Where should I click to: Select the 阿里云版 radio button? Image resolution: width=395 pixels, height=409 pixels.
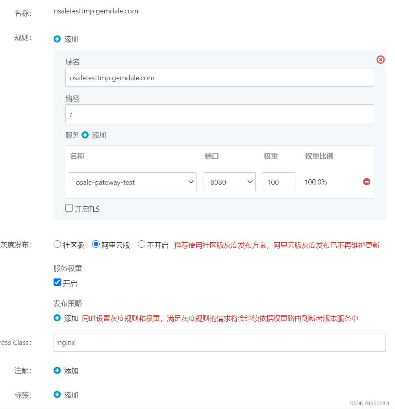[96, 244]
